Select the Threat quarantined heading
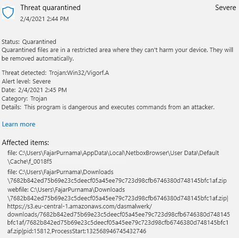239x238 pixels. (x=51, y=8)
